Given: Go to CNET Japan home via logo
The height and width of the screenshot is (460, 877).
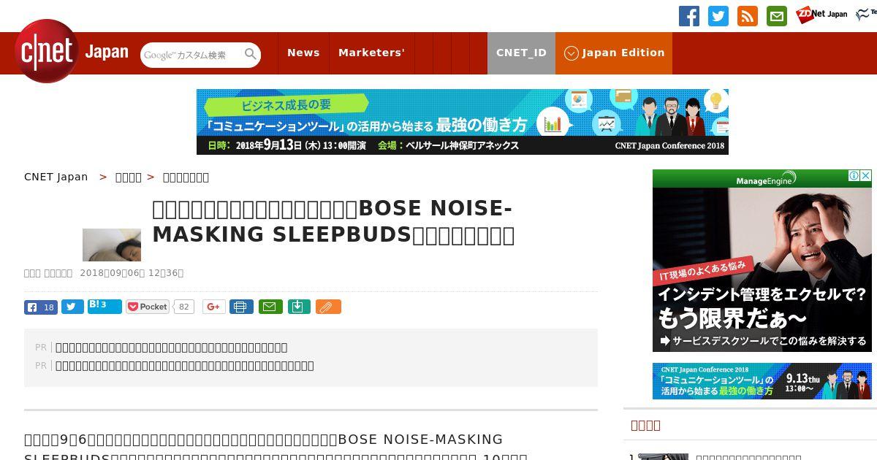Looking at the screenshot, I should pos(71,51).
